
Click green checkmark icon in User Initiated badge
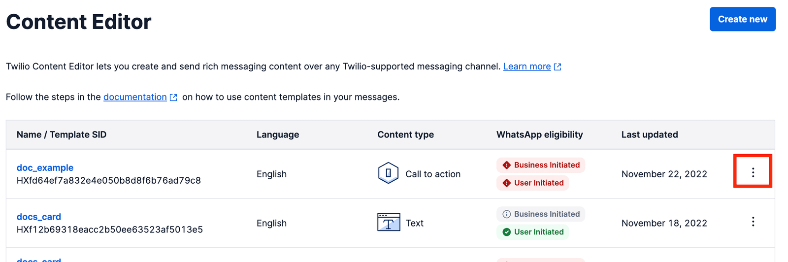(506, 232)
